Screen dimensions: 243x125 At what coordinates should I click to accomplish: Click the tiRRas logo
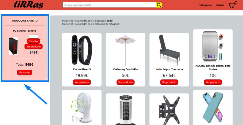pos(29,5)
